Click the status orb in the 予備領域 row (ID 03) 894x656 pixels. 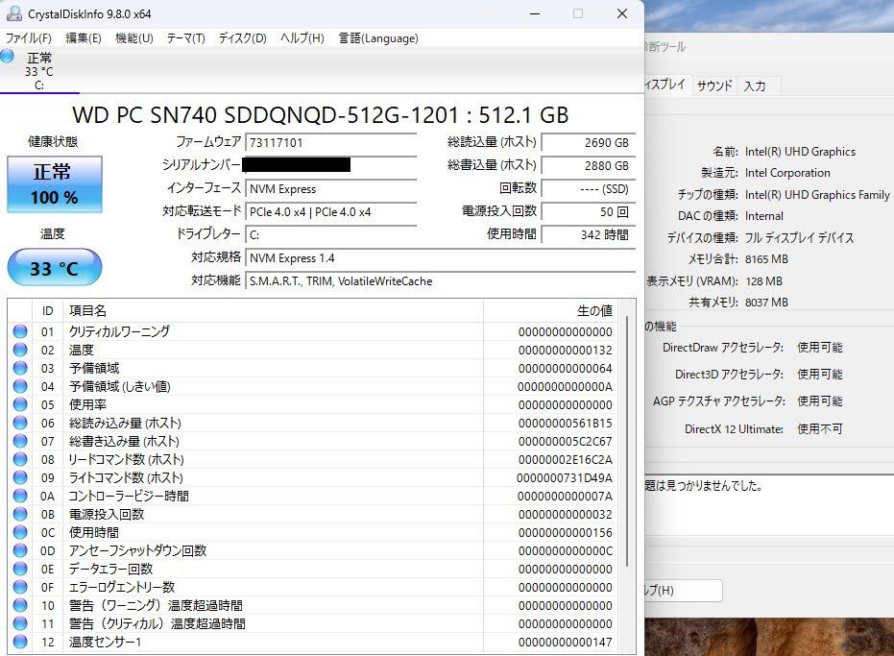pos(20,368)
